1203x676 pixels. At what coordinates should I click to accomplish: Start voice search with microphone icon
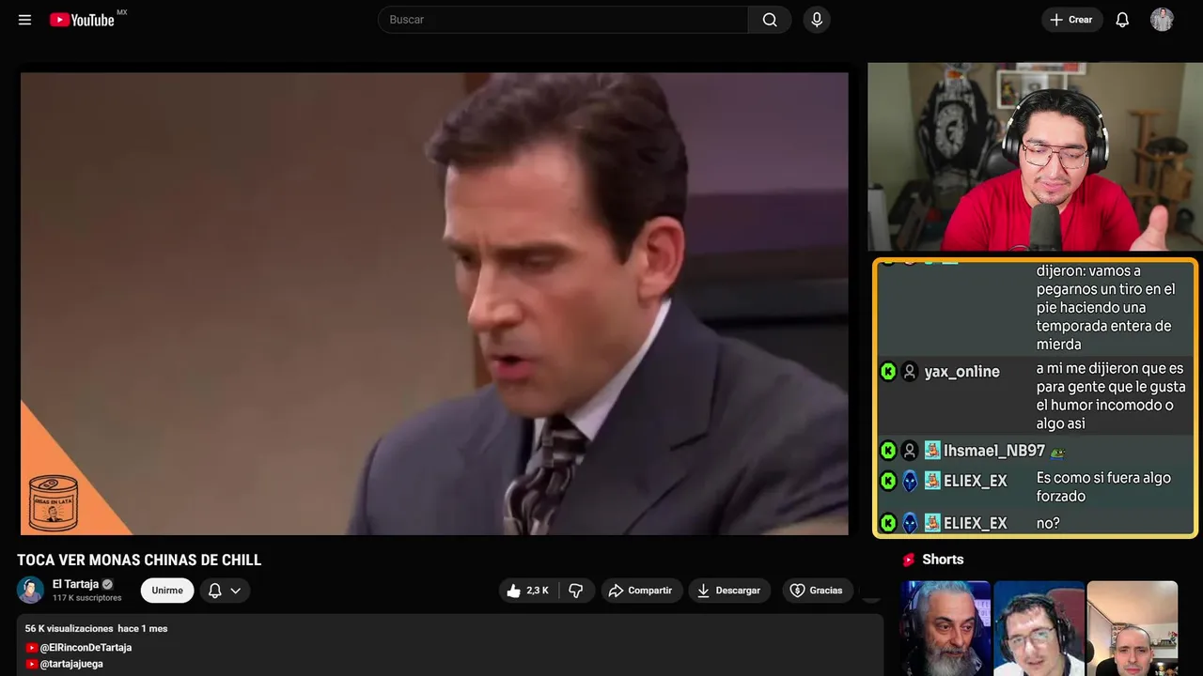[817, 20]
